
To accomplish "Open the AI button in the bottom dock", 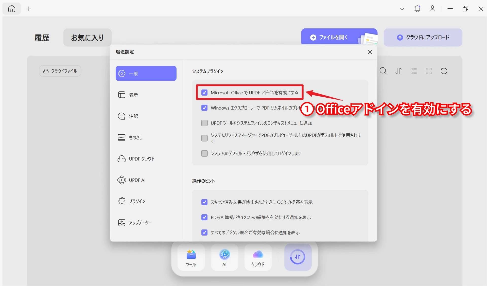I will [224, 258].
